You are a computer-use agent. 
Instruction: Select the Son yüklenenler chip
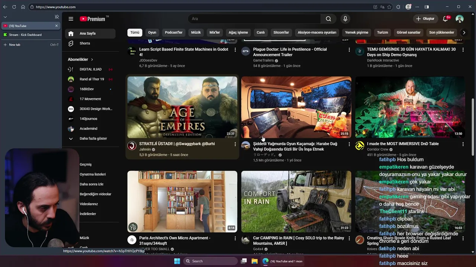[x=441, y=33]
